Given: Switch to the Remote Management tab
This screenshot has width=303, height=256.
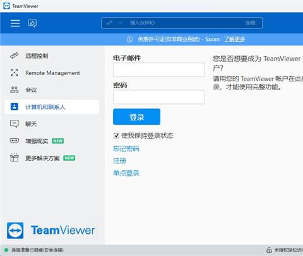Looking at the screenshot, I should point(52,73).
